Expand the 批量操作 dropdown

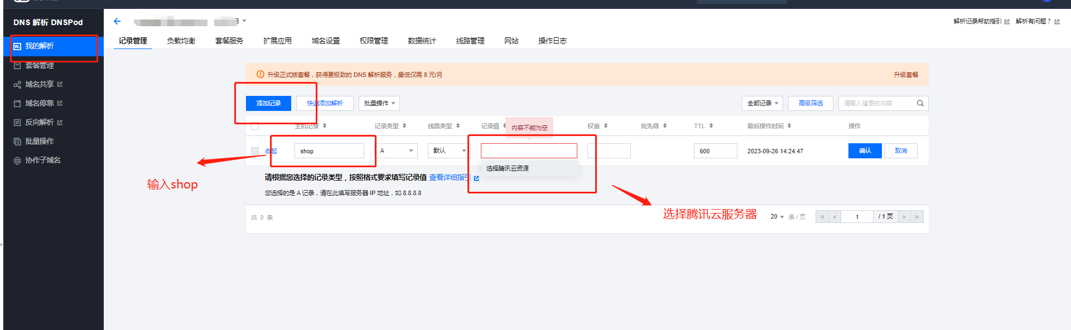(379, 103)
